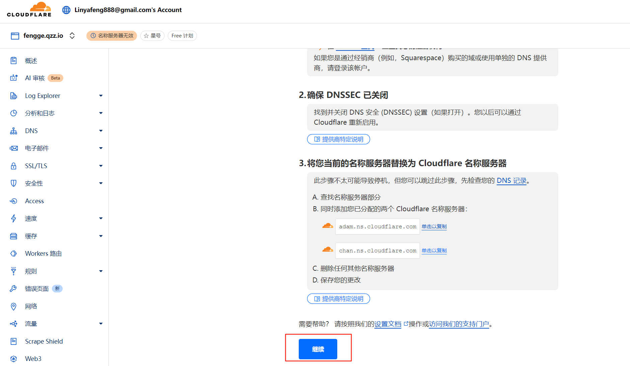Click the 继续 button

318,349
